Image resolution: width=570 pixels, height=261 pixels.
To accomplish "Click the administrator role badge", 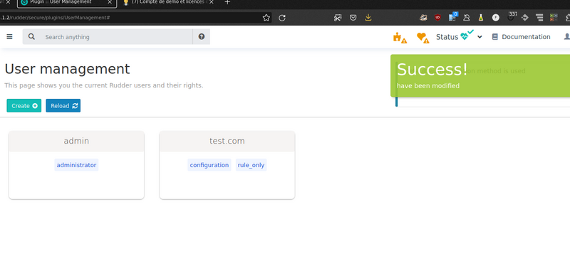I will [x=76, y=165].
